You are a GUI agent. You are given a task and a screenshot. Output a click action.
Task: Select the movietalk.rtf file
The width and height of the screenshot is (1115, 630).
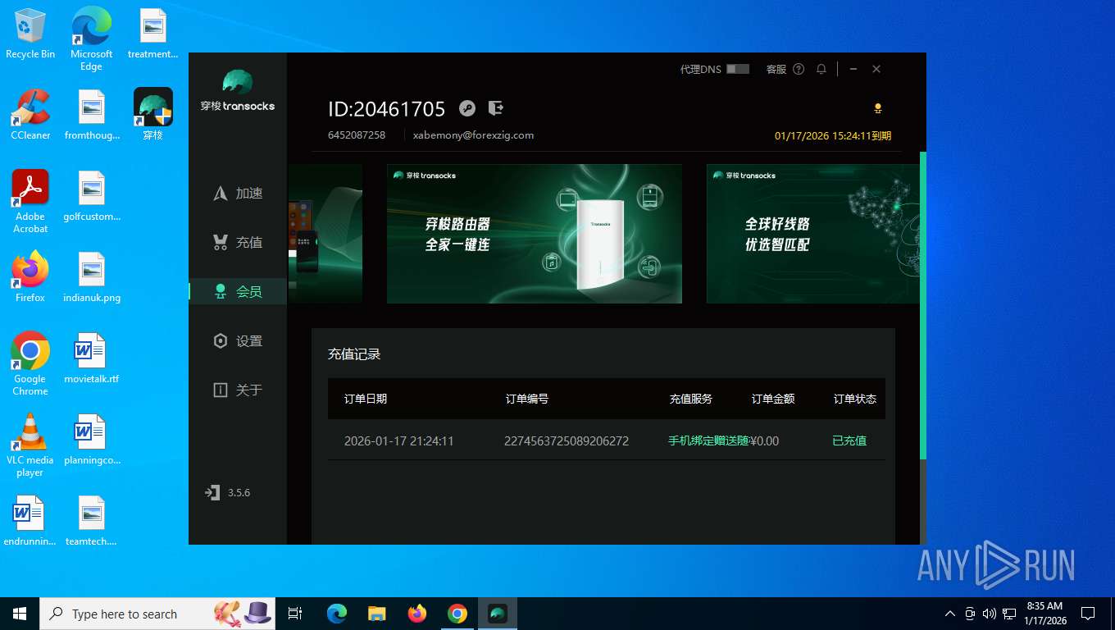tap(92, 358)
